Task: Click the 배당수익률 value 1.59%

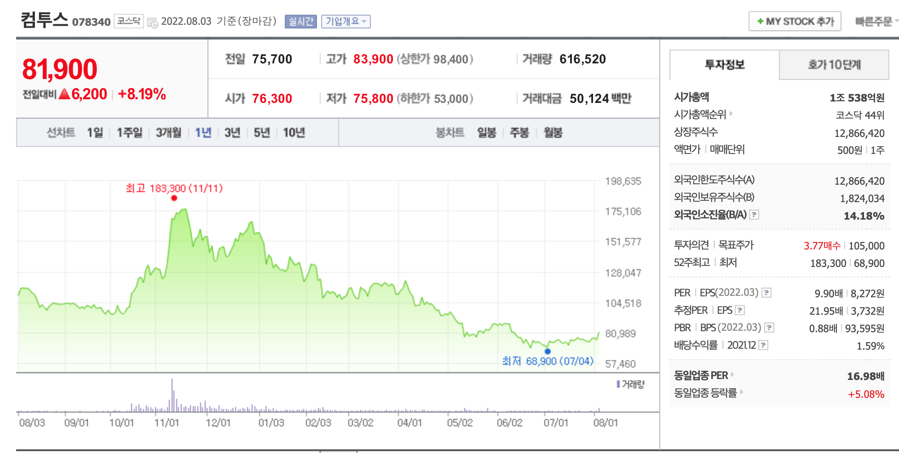Action: click(870, 346)
